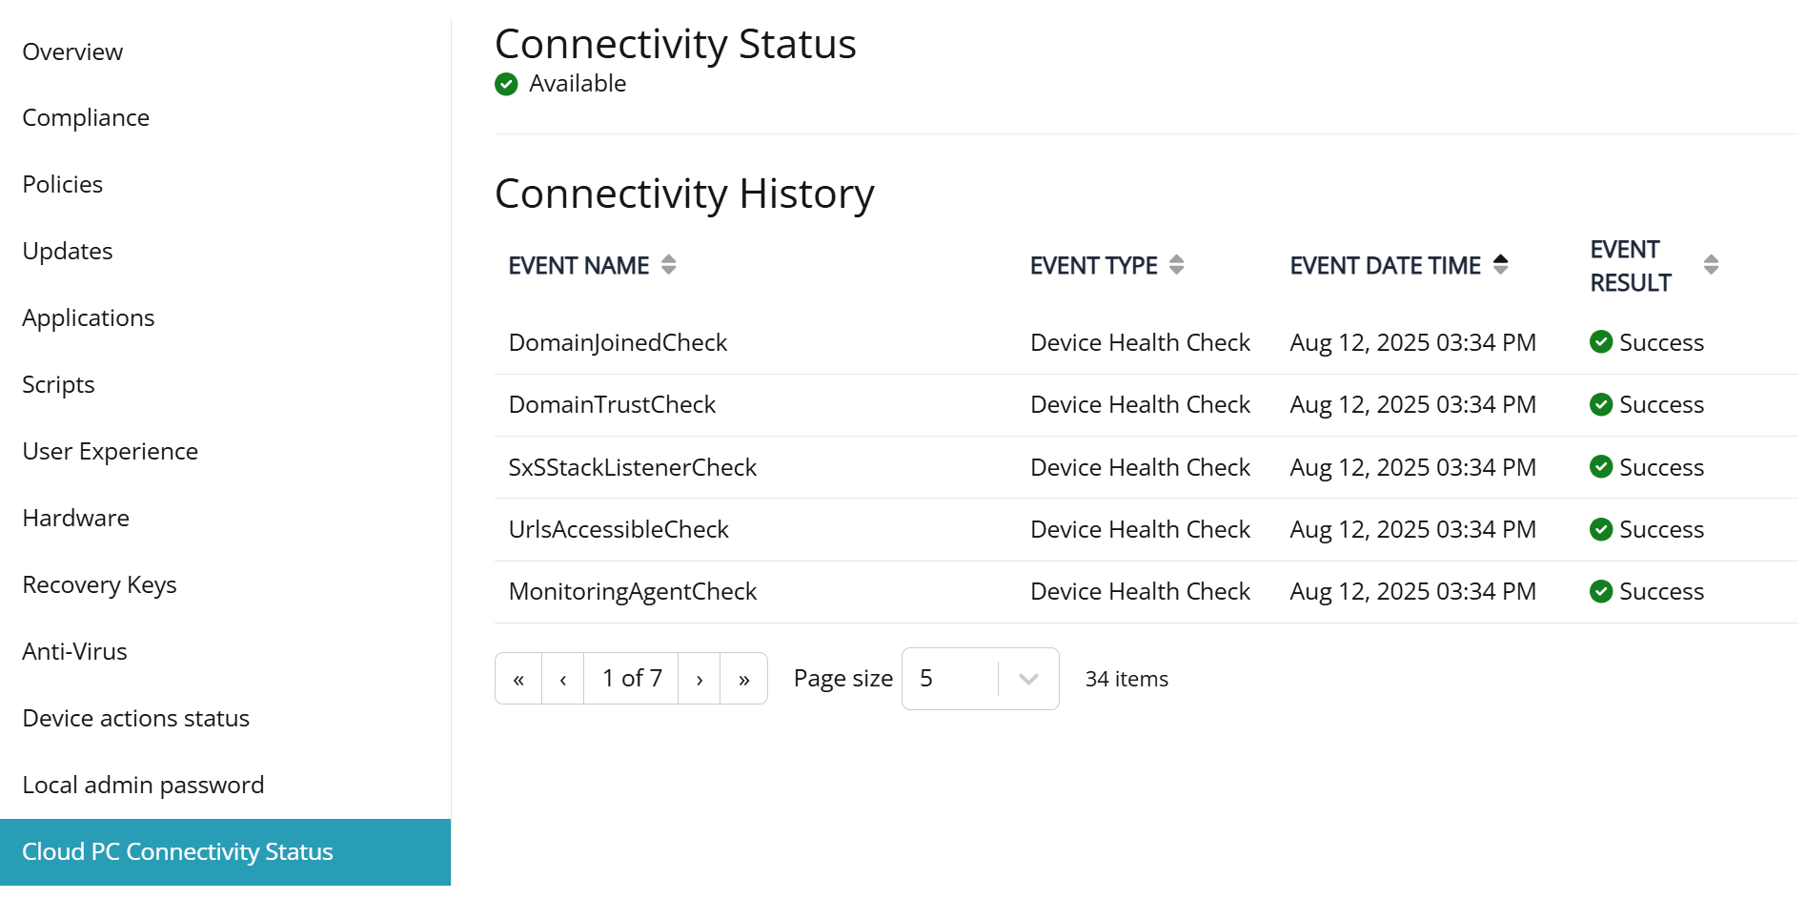Image resolution: width=1806 pixels, height=899 pixels.
Task: Click the Event Type sort icon
Action: coord(1176,265)
